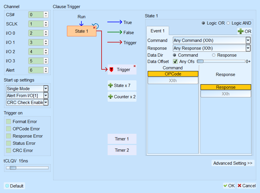The width and height of the screenshot is (260, 193).
Task: Remove State 1 using its red x
Action: [94, 28]
